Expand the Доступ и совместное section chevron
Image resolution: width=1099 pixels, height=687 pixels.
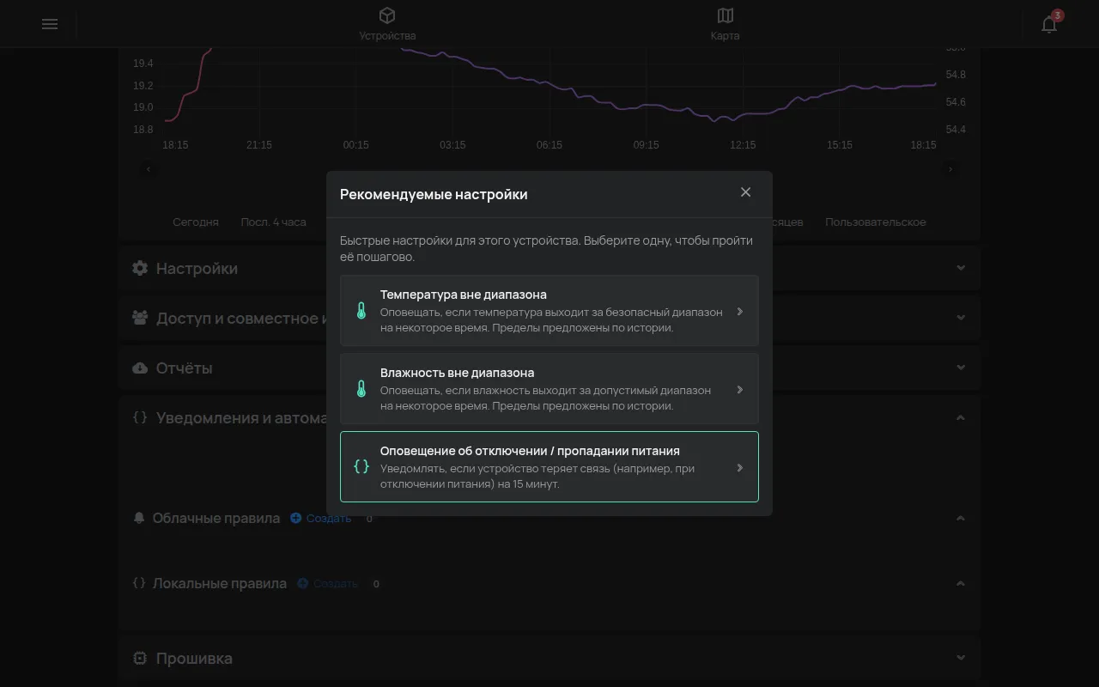pyautogui.click(x=961, y=318)
